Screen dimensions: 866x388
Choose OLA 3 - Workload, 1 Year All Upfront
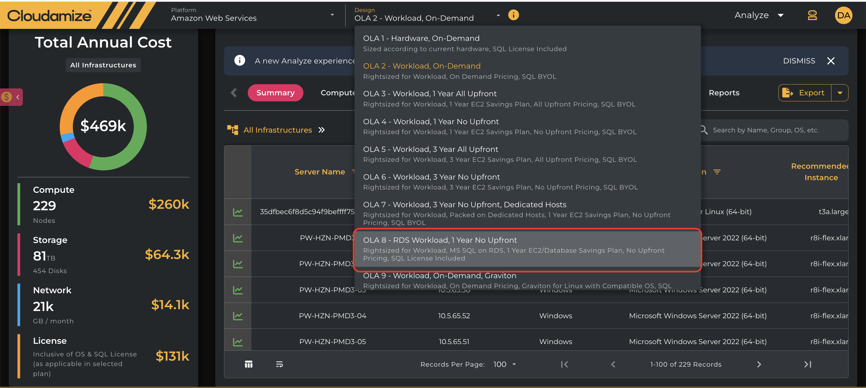point(527,99)
